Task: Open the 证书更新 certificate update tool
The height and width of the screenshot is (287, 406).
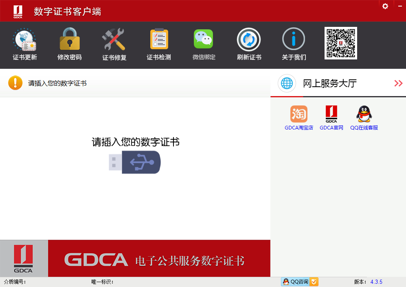Action: 24,44
